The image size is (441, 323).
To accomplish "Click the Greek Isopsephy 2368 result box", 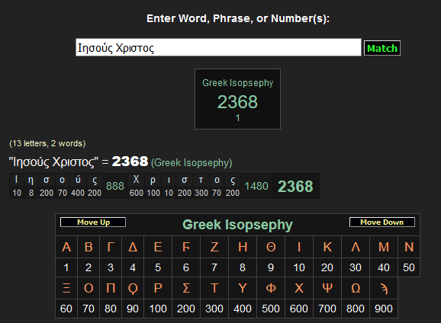I will [237, 99].
